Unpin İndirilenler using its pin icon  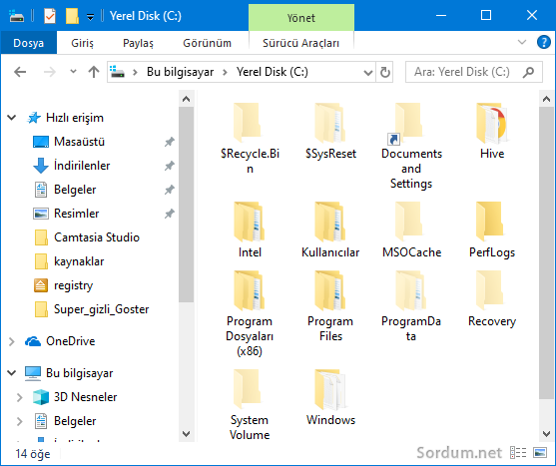coord(170,166)
